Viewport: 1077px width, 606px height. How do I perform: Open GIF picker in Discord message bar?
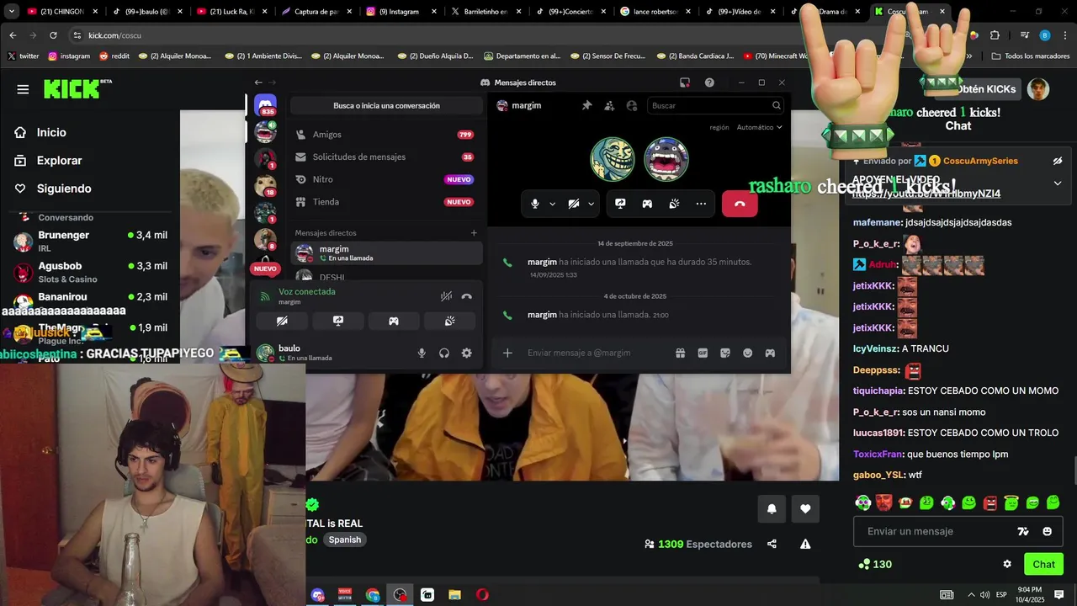(x=703, y=353)
